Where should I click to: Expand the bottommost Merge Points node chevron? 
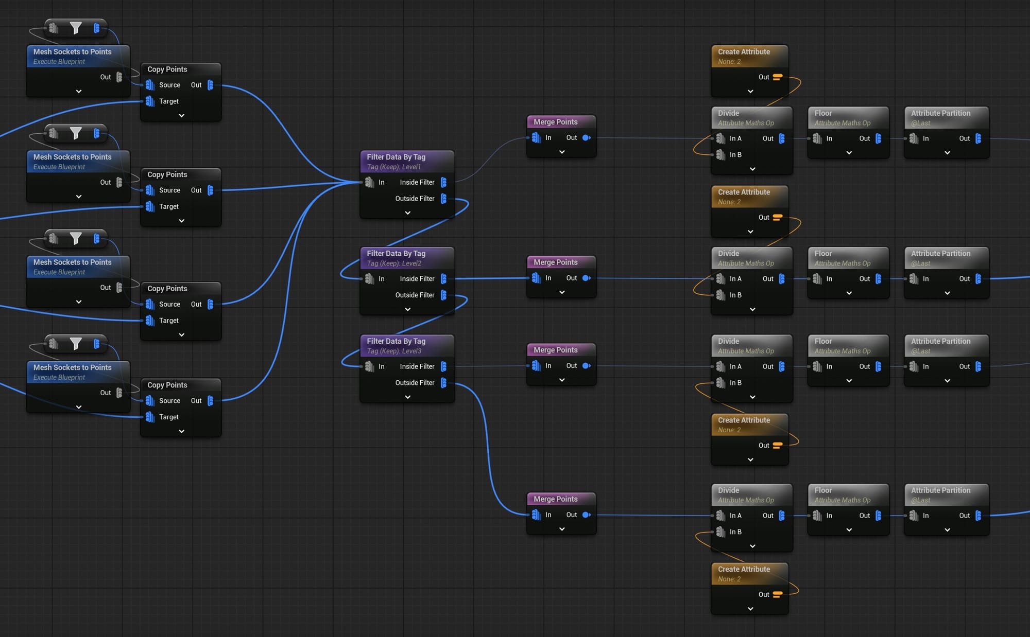pyautogui.click(x=562, y=529)
